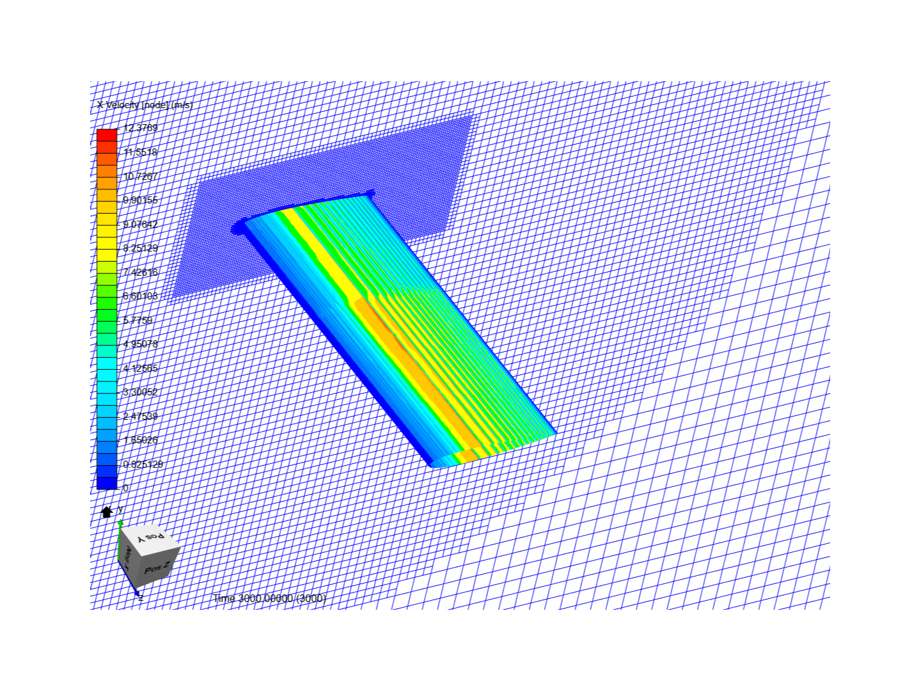Click the legend value 8.25129

[x=140, y=248]
